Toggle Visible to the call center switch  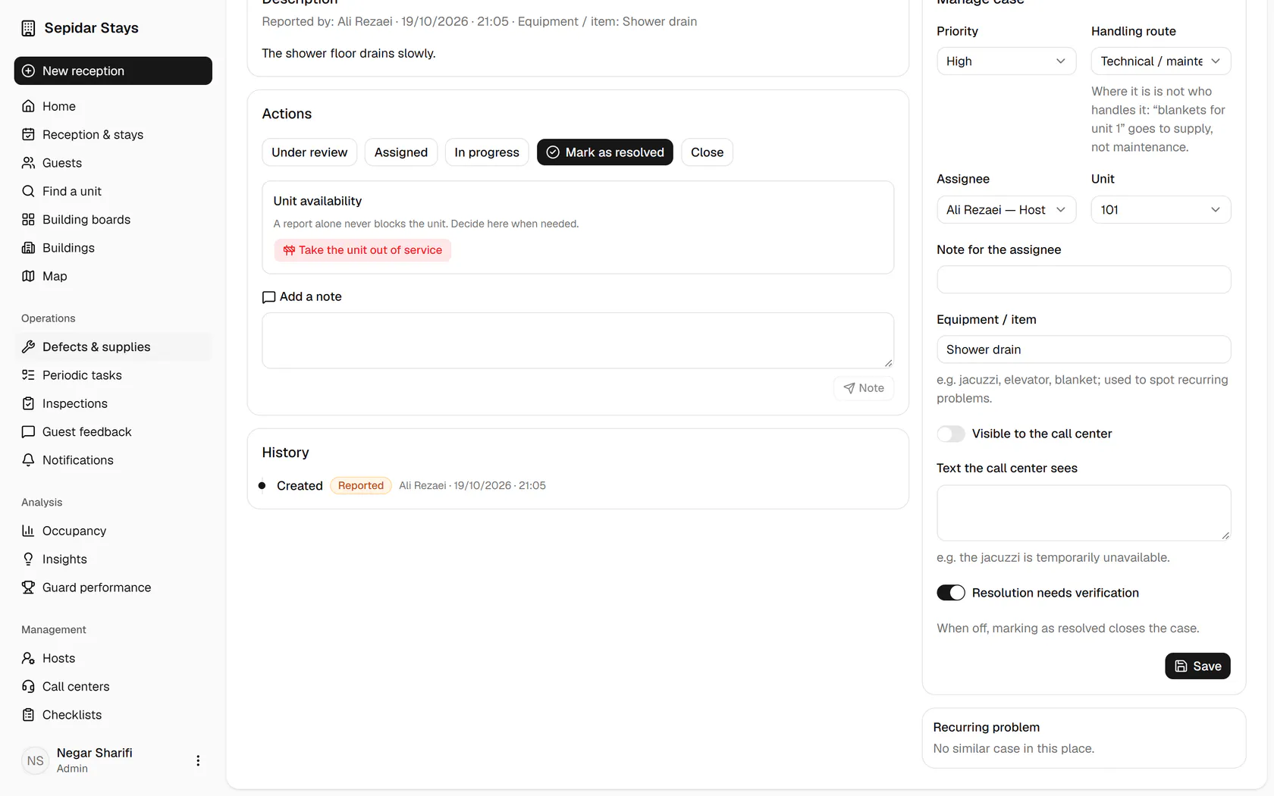click(950, 434)
